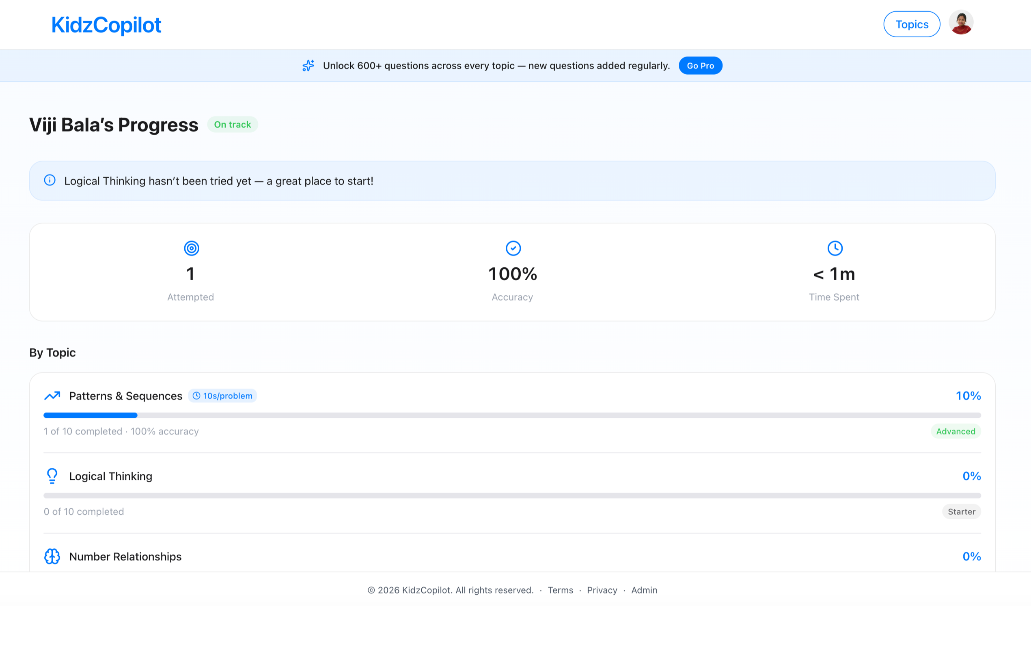The height and width of the screenshot is (647, 1031).
Task: Click the Patterns & Sequences progress bar
Action: [x=512, y=415]
